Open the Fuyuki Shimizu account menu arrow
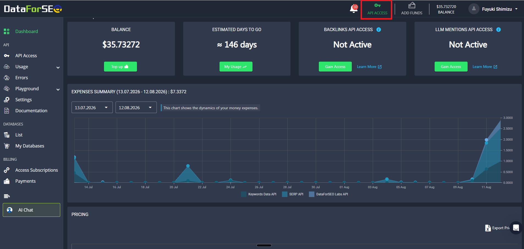This screenshot has width=524, height=249. coord(516,9)
